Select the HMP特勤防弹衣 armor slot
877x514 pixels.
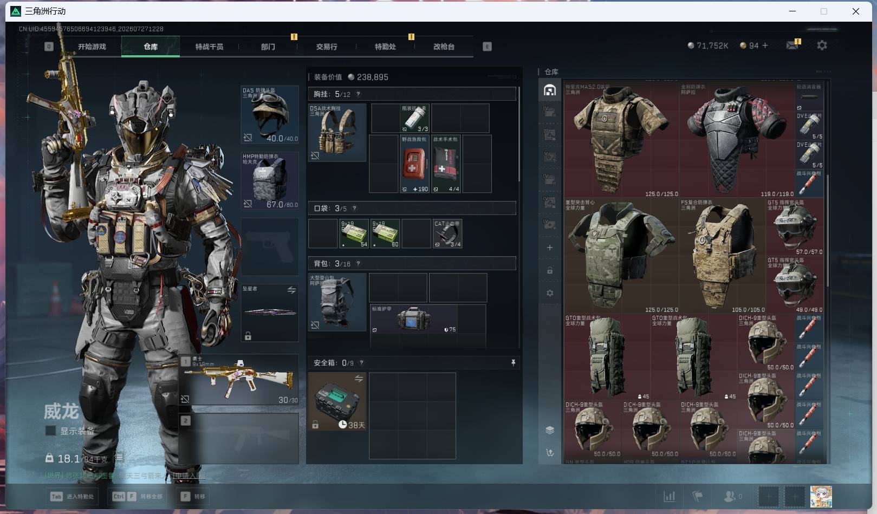click(x=270, y=181)
